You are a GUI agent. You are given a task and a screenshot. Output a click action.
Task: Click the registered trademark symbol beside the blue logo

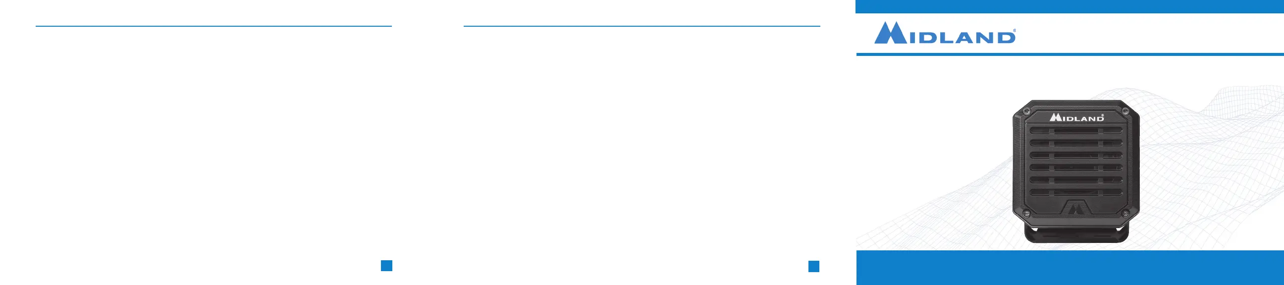[1014, 31]
